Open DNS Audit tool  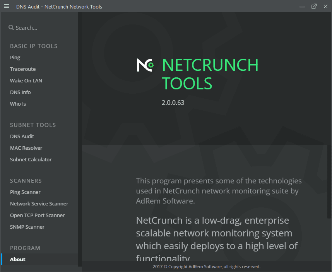(22, 136)
